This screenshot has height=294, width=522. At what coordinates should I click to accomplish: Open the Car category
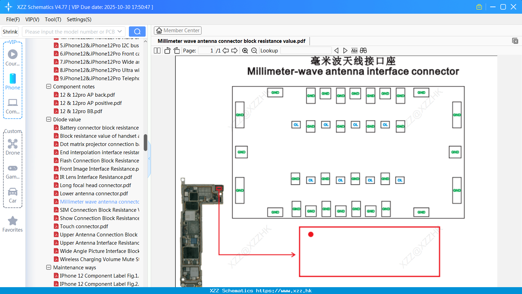pyautogui.click(x=13, y=195)
